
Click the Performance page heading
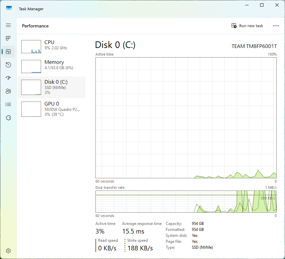(x=35, y=26)
